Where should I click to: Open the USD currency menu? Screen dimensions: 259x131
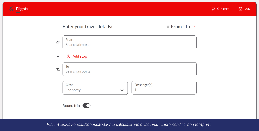(x=247, y=9)
